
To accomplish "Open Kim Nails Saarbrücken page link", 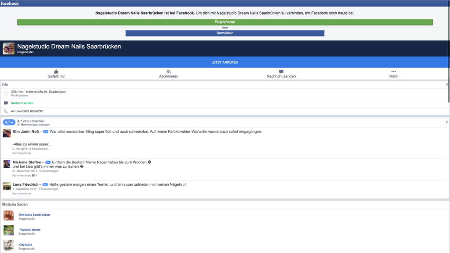I will pos(34,215).
